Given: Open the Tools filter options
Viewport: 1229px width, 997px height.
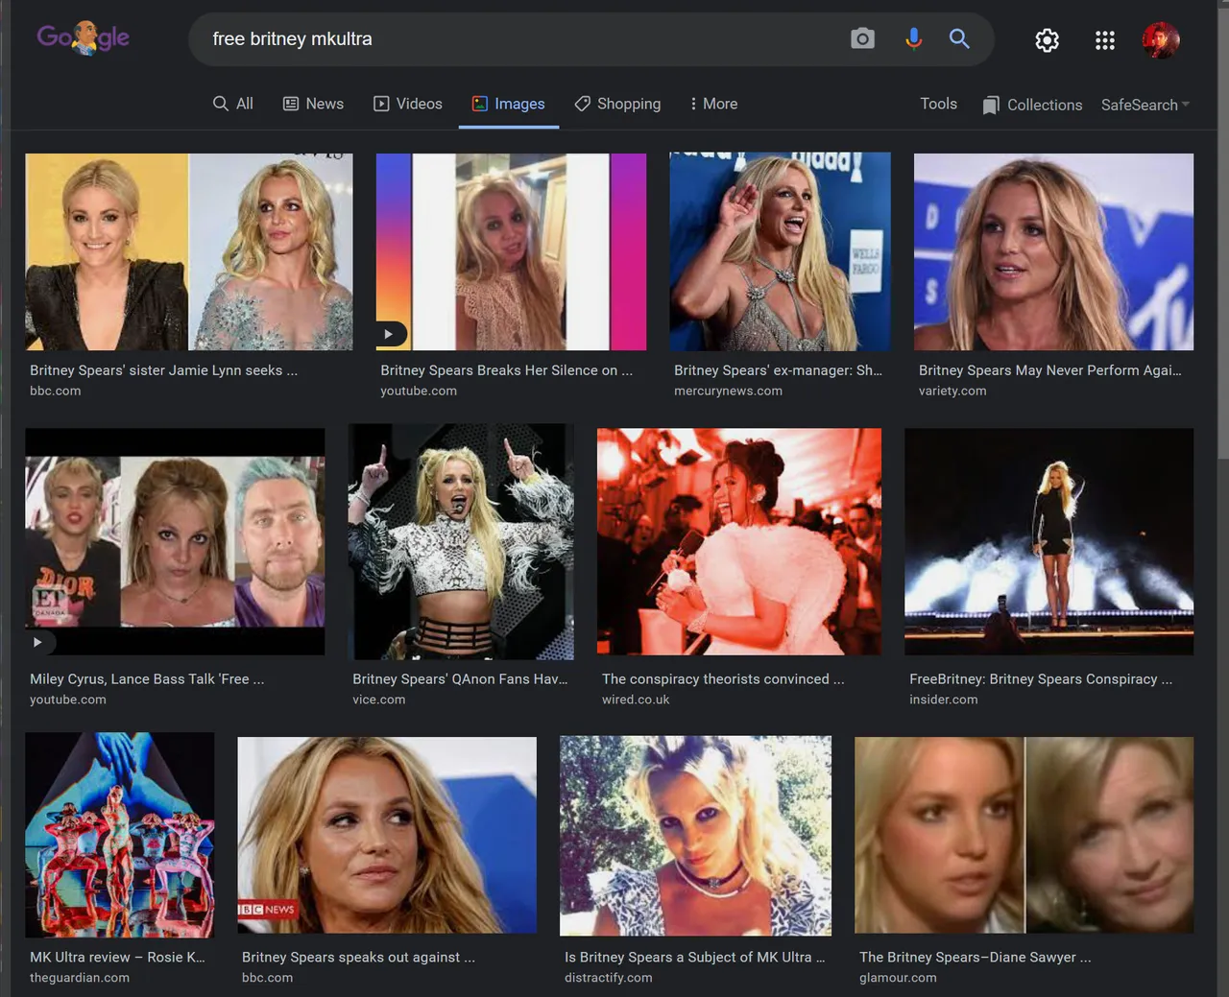Looking at the screenshot, I should [x=938, y=104].
